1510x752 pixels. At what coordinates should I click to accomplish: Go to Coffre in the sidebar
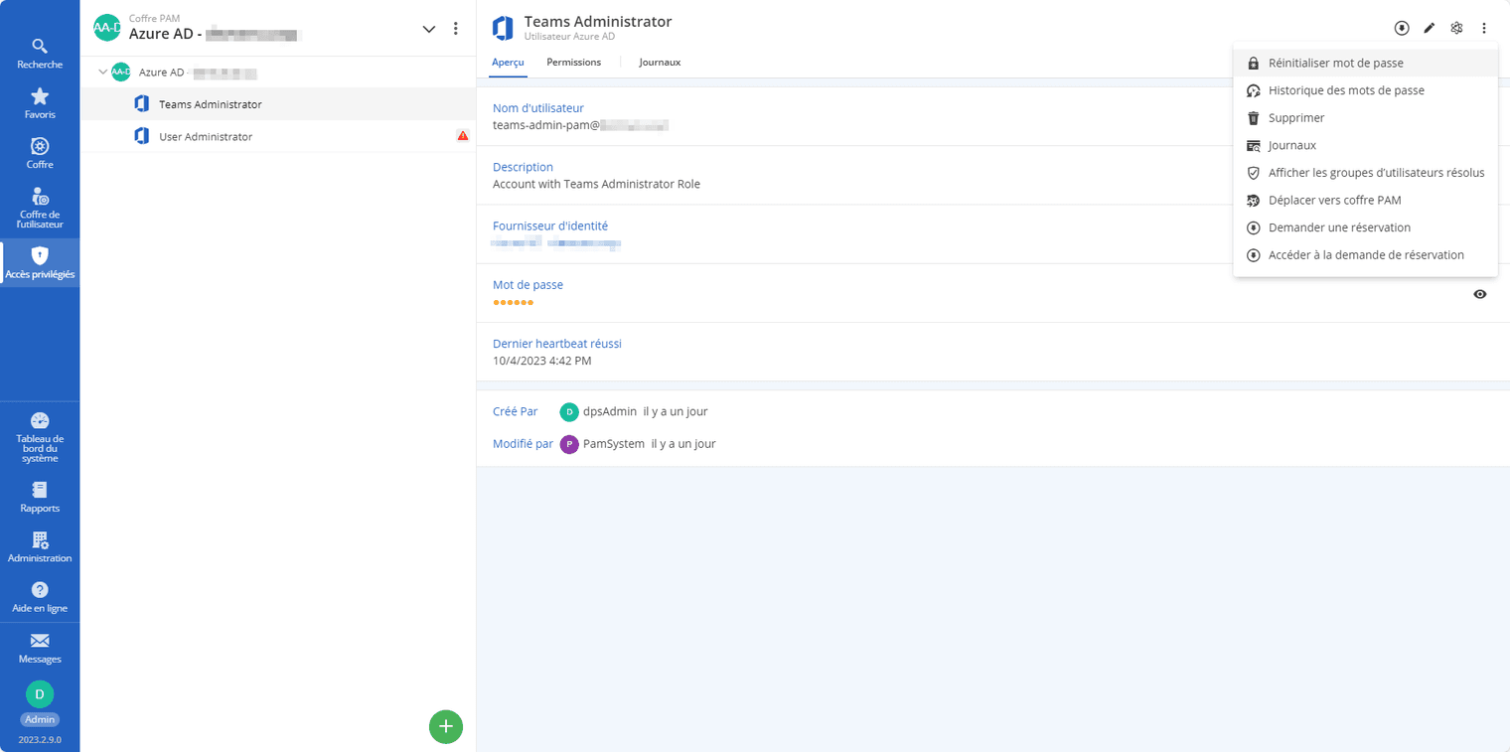tap(40, 153)
